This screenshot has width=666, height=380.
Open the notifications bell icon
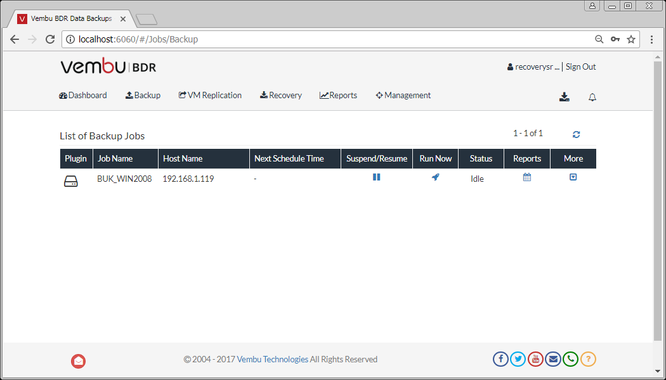(x=592, y=98)
